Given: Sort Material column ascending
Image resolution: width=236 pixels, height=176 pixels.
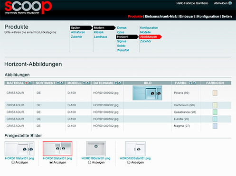Looking at the screenshot, I should [x=30, y=83].
